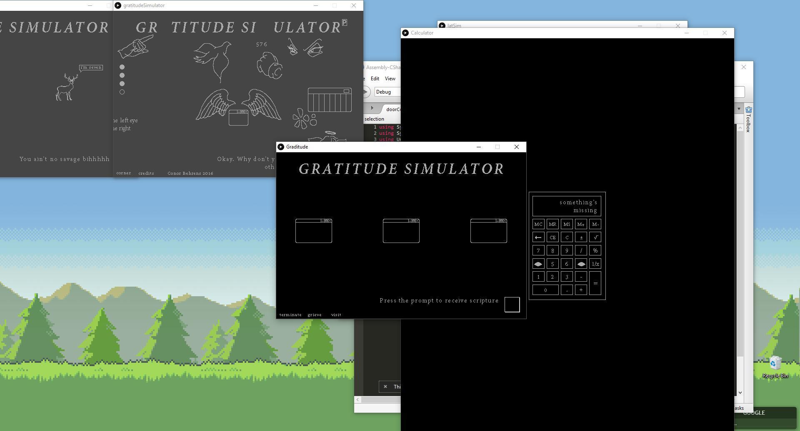
Task: Click the boxing glove icon under 576
Action: (x=269, y=65)
